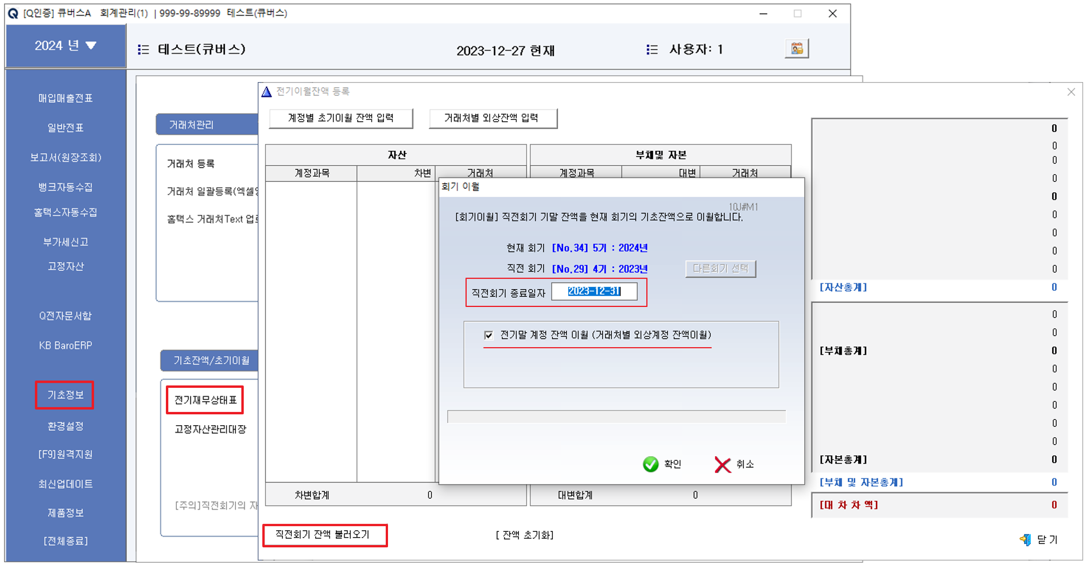The image size is (1086, 564).
Task: Click the 닫기 button with arrow icon
Action: point(1039,540)
